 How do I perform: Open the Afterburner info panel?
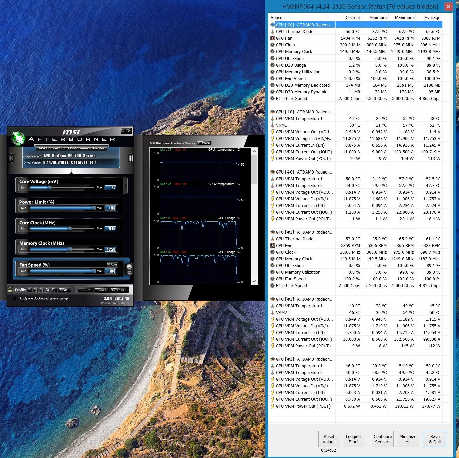point(131,158)
